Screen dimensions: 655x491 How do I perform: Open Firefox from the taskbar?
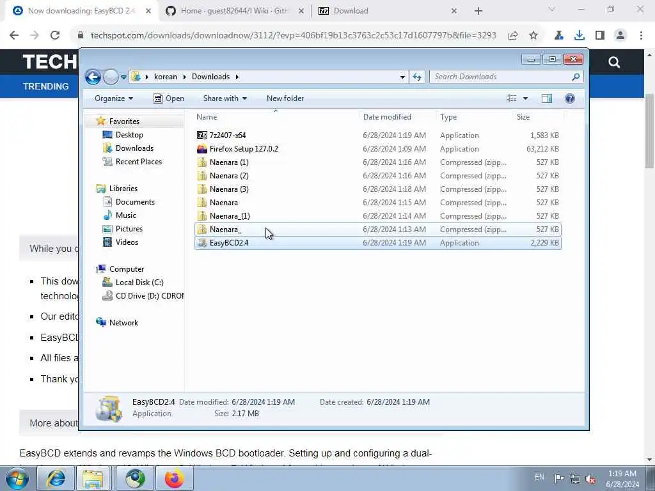pos(174,478)
